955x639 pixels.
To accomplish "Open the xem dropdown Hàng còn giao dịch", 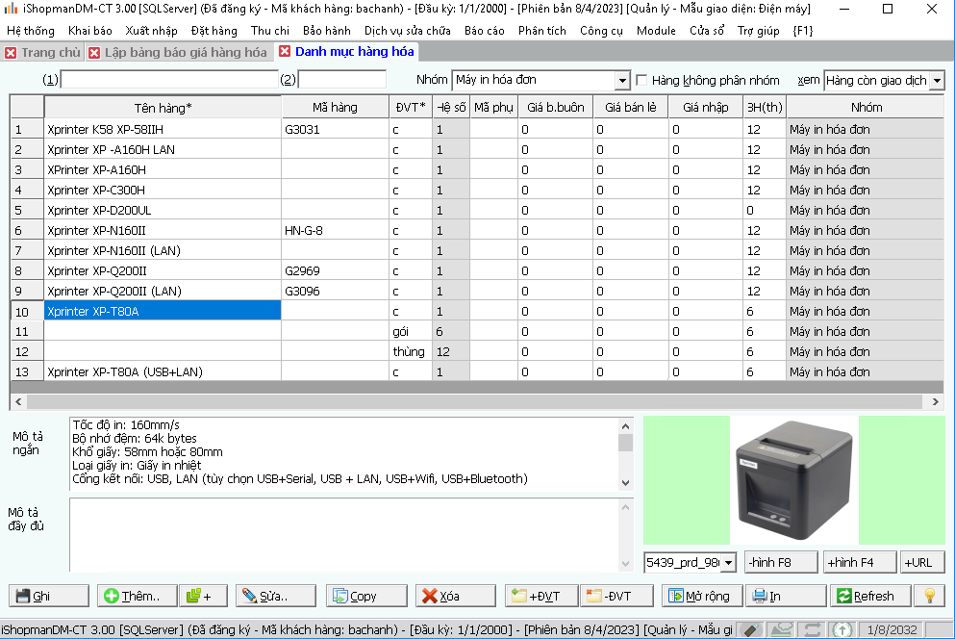I will tap(938, 81).
